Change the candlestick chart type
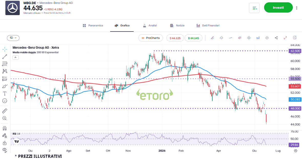Viewport: 302px width, 159px height. [x=239, y=38]
